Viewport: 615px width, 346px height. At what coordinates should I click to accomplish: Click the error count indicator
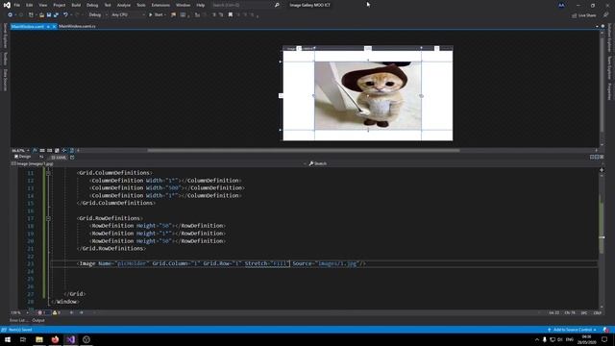42,313
